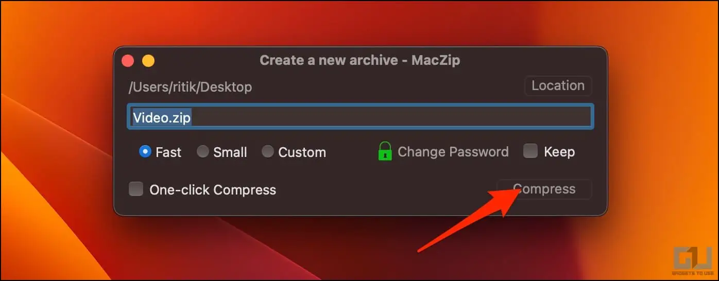This screenshot has width=719, height=281.
Task: Click the One-click Compress label text
Action: coord(213,190)
